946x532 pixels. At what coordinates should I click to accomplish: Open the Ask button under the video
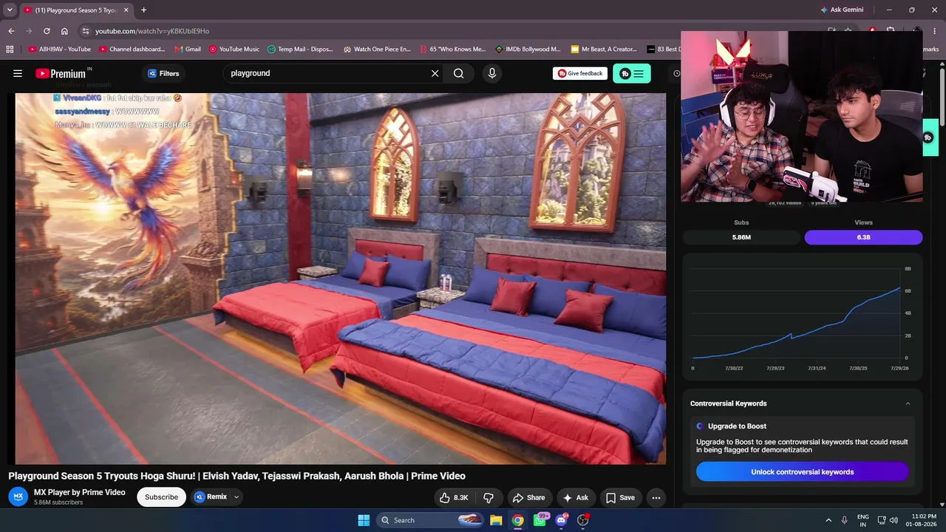pos(575,497)
